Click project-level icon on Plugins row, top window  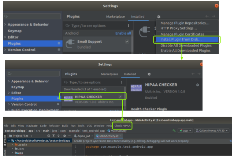coord(59,43)
